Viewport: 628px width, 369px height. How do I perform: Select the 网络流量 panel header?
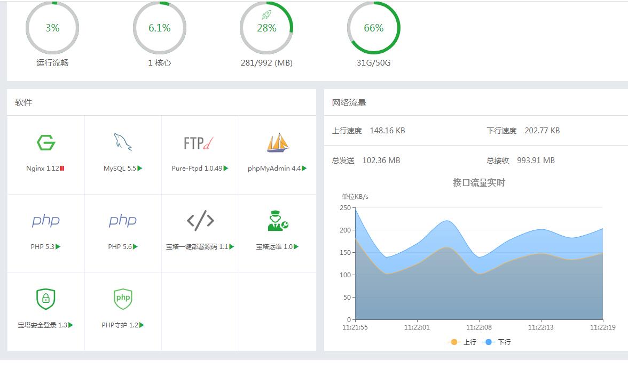point(348,101)
